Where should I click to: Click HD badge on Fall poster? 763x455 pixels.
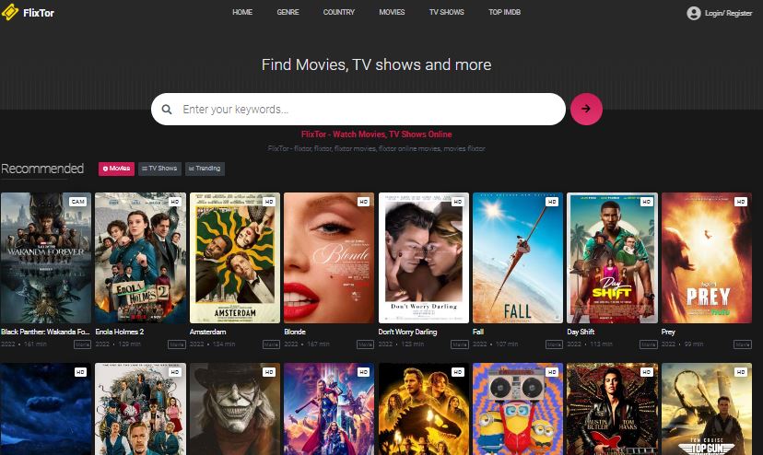tap(552, 202)
